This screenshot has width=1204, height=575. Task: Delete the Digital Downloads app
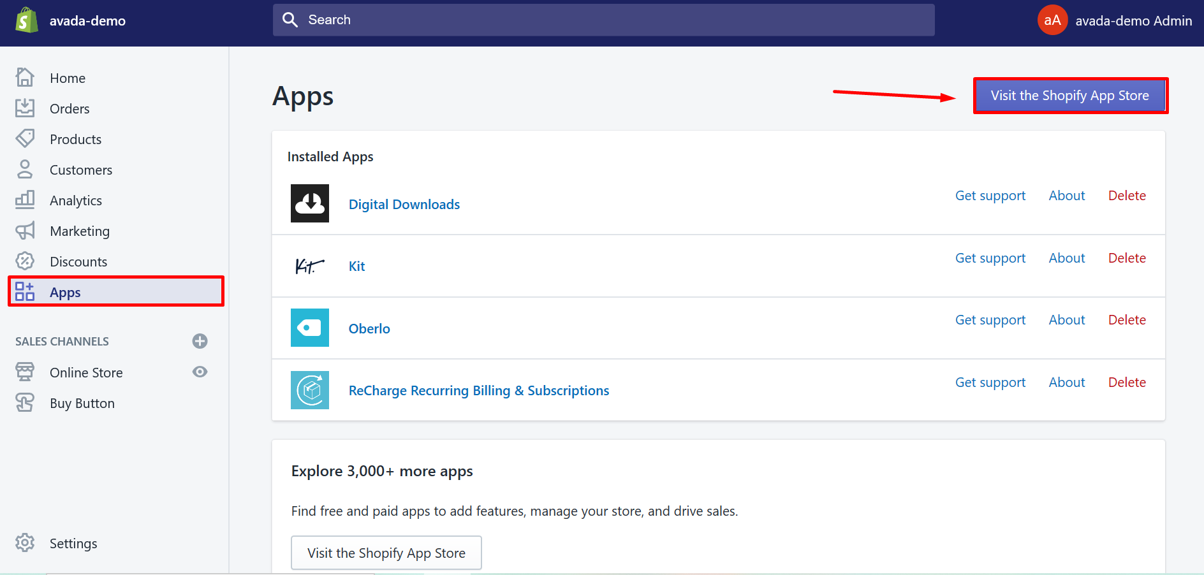pyautogui.click(x=1127, y=196)
